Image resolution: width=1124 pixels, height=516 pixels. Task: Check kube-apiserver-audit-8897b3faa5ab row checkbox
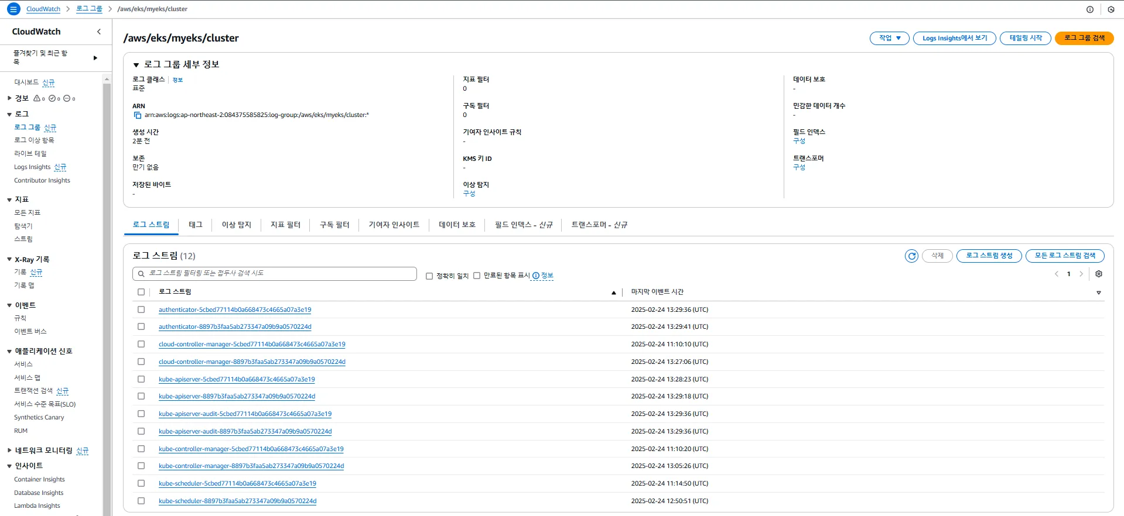click(x=141, y=431)
